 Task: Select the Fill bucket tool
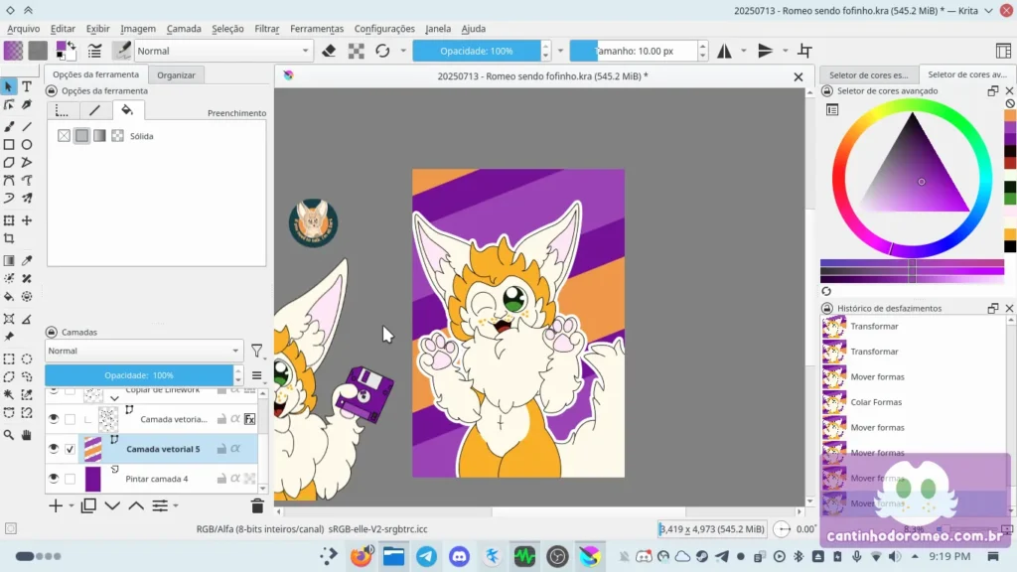point(9,296)
